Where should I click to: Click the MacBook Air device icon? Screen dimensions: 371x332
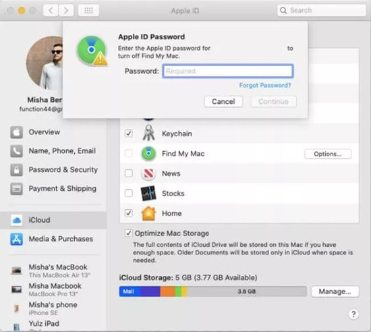point(16,270)
